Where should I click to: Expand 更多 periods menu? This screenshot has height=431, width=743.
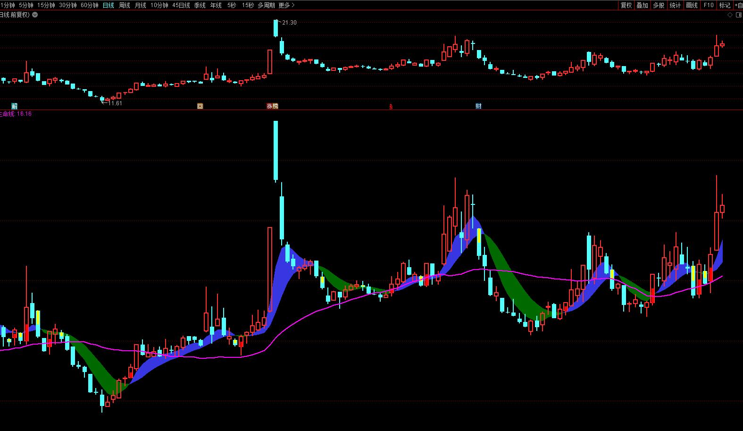pos(286,5)
